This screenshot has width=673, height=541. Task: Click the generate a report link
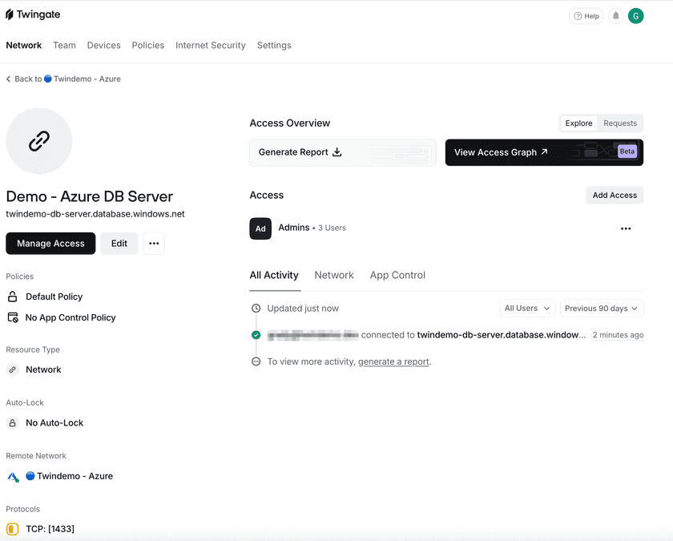point(393,361)
